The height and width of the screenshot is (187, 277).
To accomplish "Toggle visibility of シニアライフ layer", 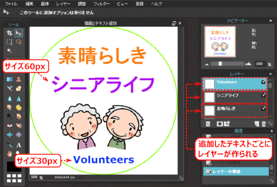I will [x=264, y=95].
